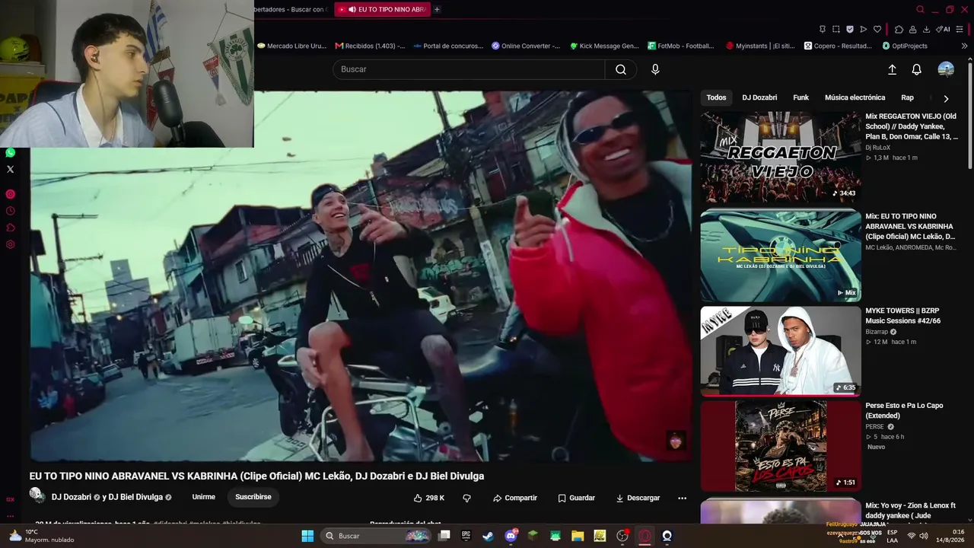Open the three-dots sidebar menu at bottom

point(10,516)
